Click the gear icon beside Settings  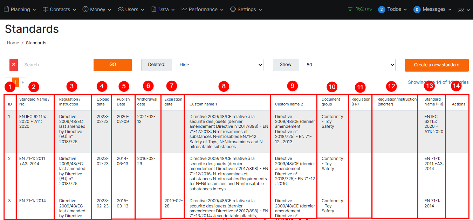click(x=233, y=9)
